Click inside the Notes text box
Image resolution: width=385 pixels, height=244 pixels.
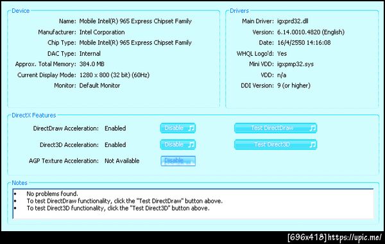(x=193, y=204)
